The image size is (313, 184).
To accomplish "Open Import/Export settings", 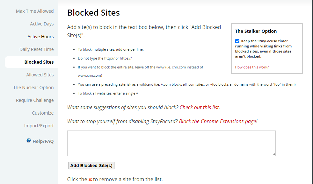I will click(39, 126).
